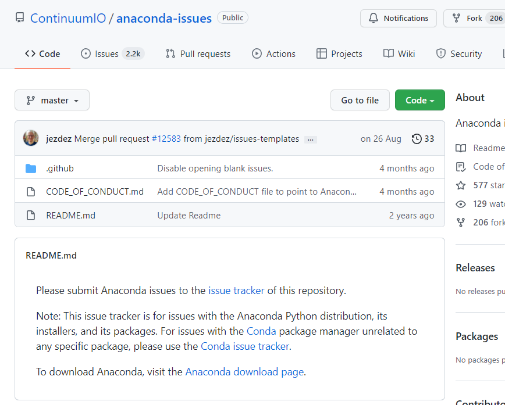Click the file icon beside README.md
Screen dimensions: 505x405
pos(31,215)
